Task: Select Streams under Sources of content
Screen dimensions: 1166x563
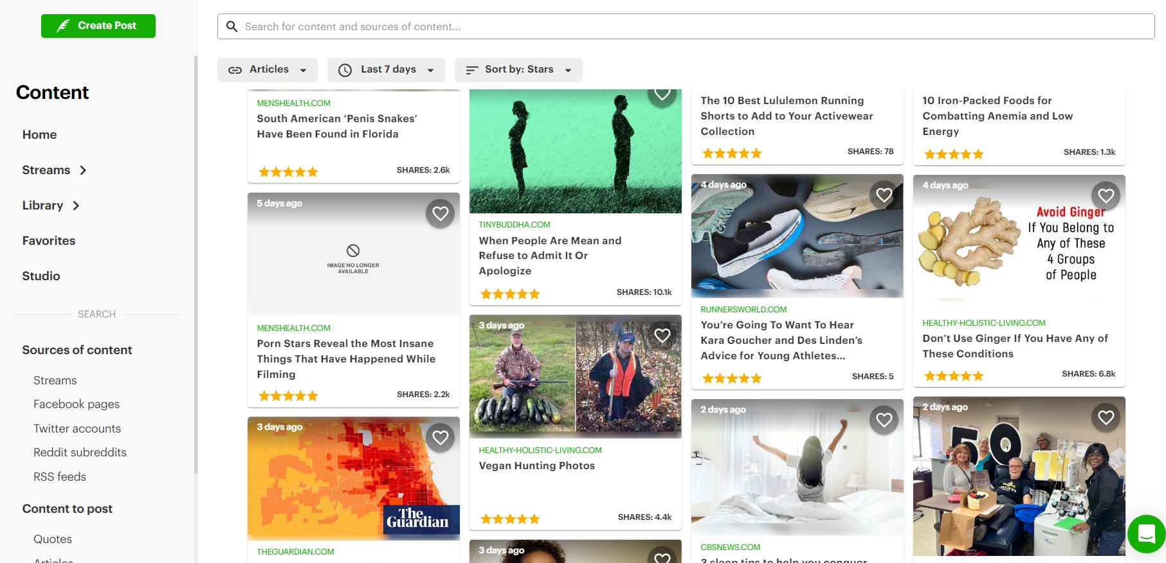Action: (x=55, y=380)
